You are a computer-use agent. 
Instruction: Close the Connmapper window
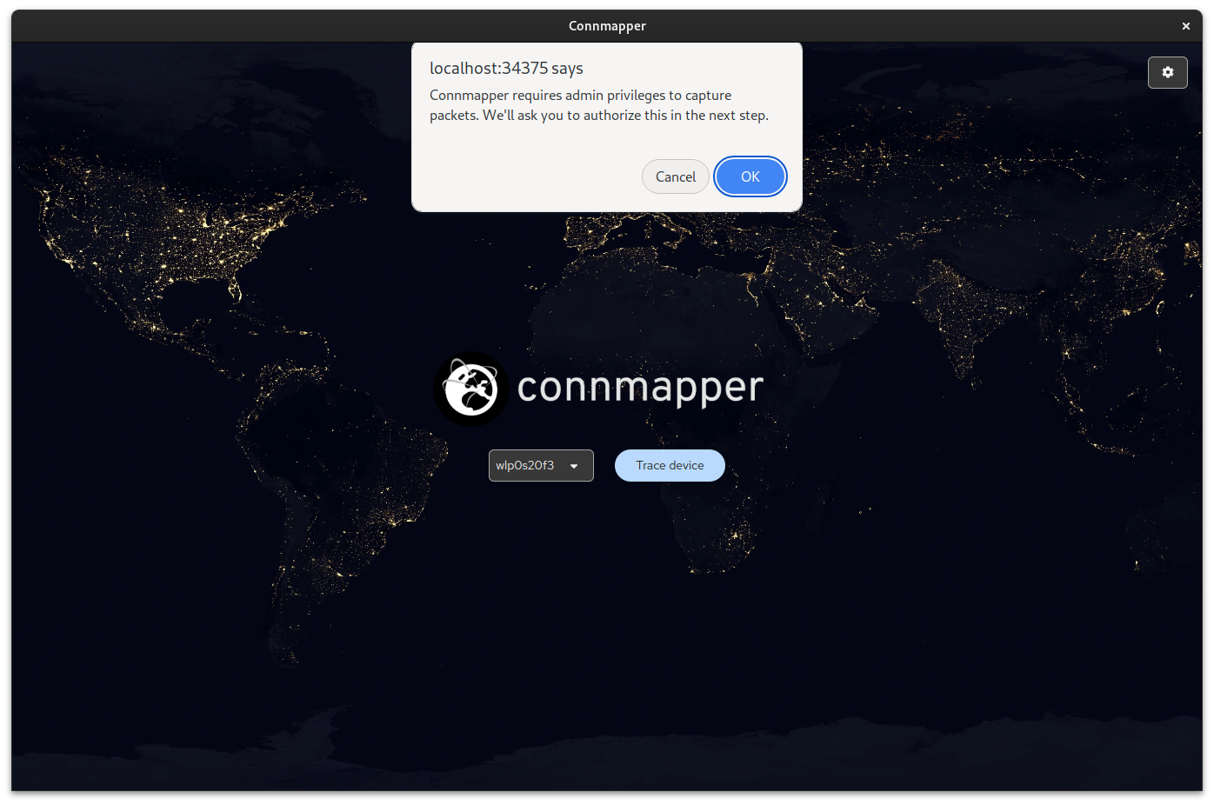coord(1185,26)
